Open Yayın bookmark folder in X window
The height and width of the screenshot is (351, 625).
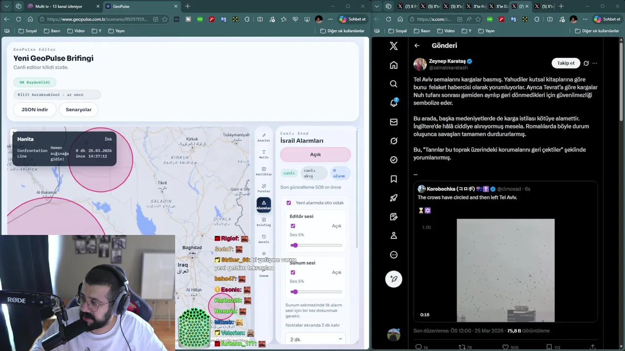486,31
